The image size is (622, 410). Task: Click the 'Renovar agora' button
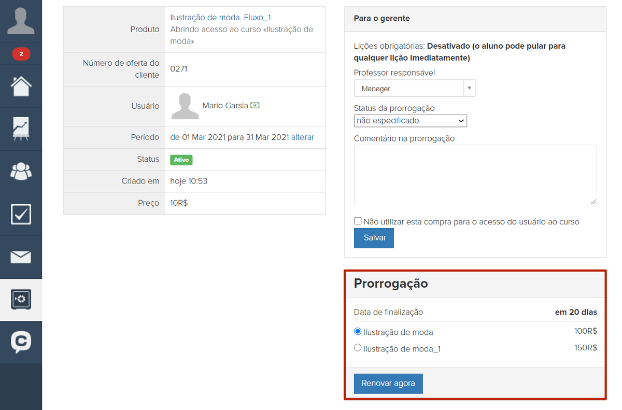pyautogui.click(x=388, y=384)
